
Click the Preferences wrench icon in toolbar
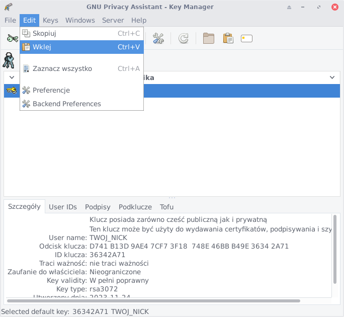[x=158, y=39]
